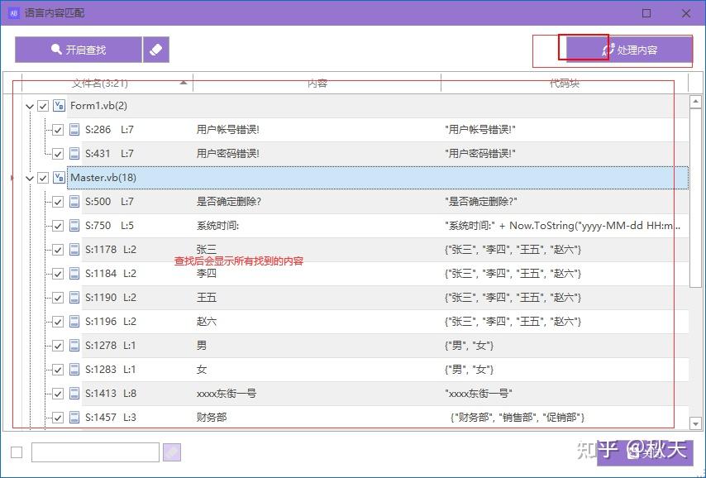Click the small eraser button next to bottom input

coord(172,452)
